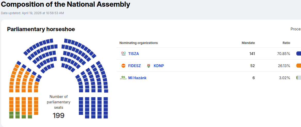This screenshot has height=127, width=301.
Task: Click the blue TISZA ratio bar
Action: click(x=299, y=54)
